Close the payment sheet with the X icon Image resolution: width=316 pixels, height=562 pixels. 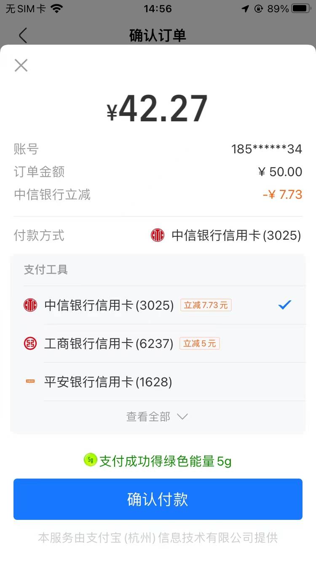pyautogui.click(x=21, y=65)
